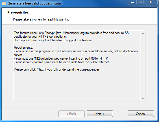Click the 'Please only click Next' sentence
The height and width of the screenshot is (122, 159).
[x=57, y=69]
